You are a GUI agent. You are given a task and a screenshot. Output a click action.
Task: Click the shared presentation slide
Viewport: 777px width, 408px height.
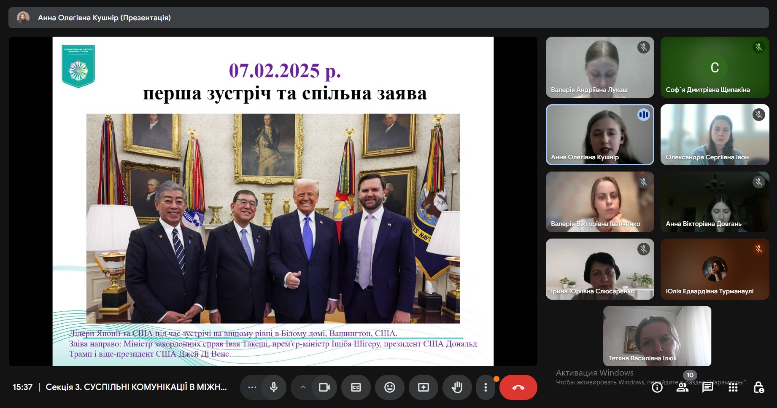click(273, 201)
